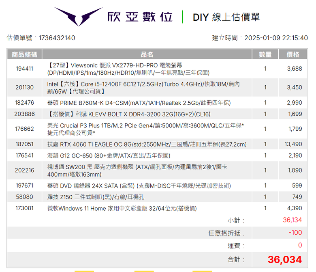
Task: Select barcode 201130
Action: [24, 87]
